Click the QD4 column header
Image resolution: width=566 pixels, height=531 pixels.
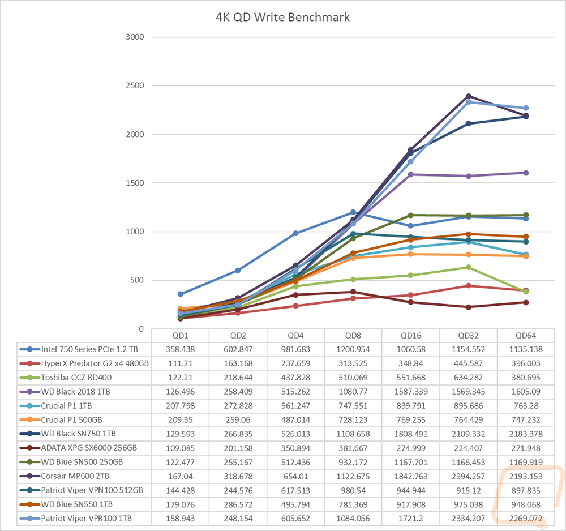point(295,336)
